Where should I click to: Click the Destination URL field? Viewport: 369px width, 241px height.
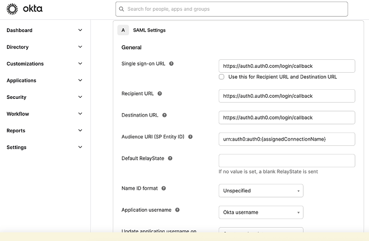pyautogui.click(x=287, y=118)
